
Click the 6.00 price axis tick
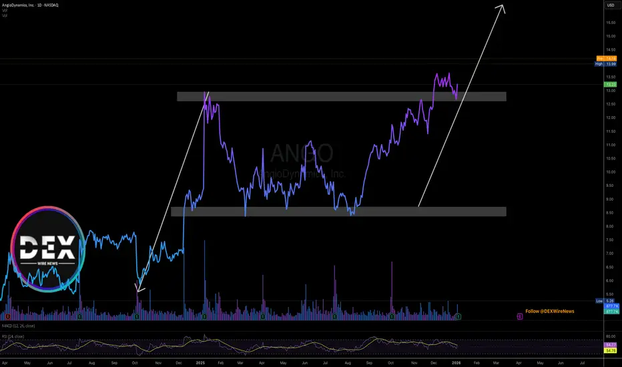pyautogui.click(x=611, y=281)
